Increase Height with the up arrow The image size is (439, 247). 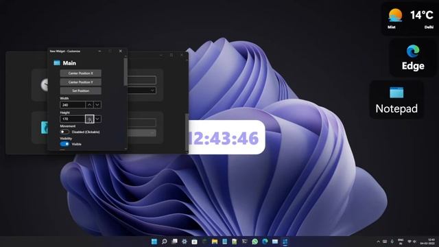coord(89,119)
